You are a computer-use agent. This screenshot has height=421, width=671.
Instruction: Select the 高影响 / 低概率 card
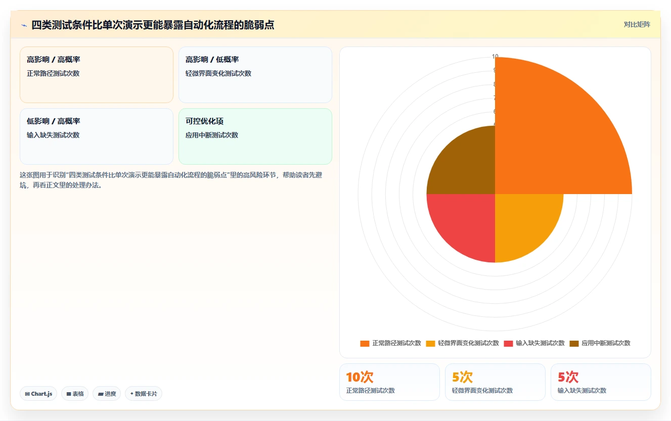(x=255, y=75)
